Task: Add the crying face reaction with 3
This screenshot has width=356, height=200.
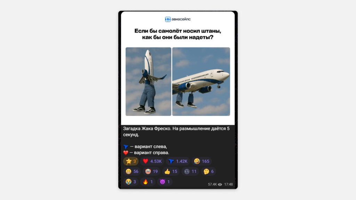Action: pos(131,182)
